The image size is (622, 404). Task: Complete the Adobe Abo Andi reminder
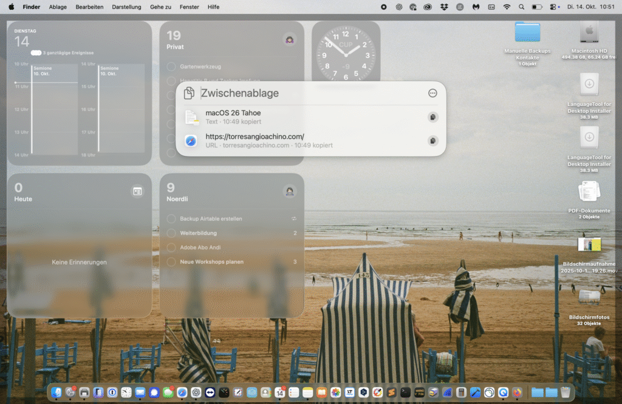171,247
